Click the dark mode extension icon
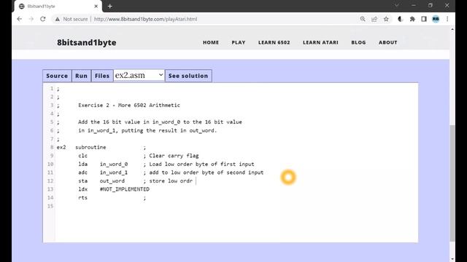 [x=401, y=19]
